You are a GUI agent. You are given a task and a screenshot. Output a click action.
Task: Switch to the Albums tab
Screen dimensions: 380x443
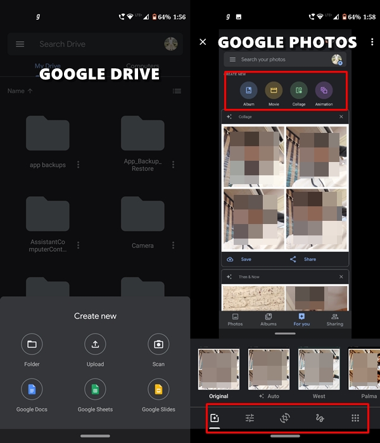(x=269, y=320)
